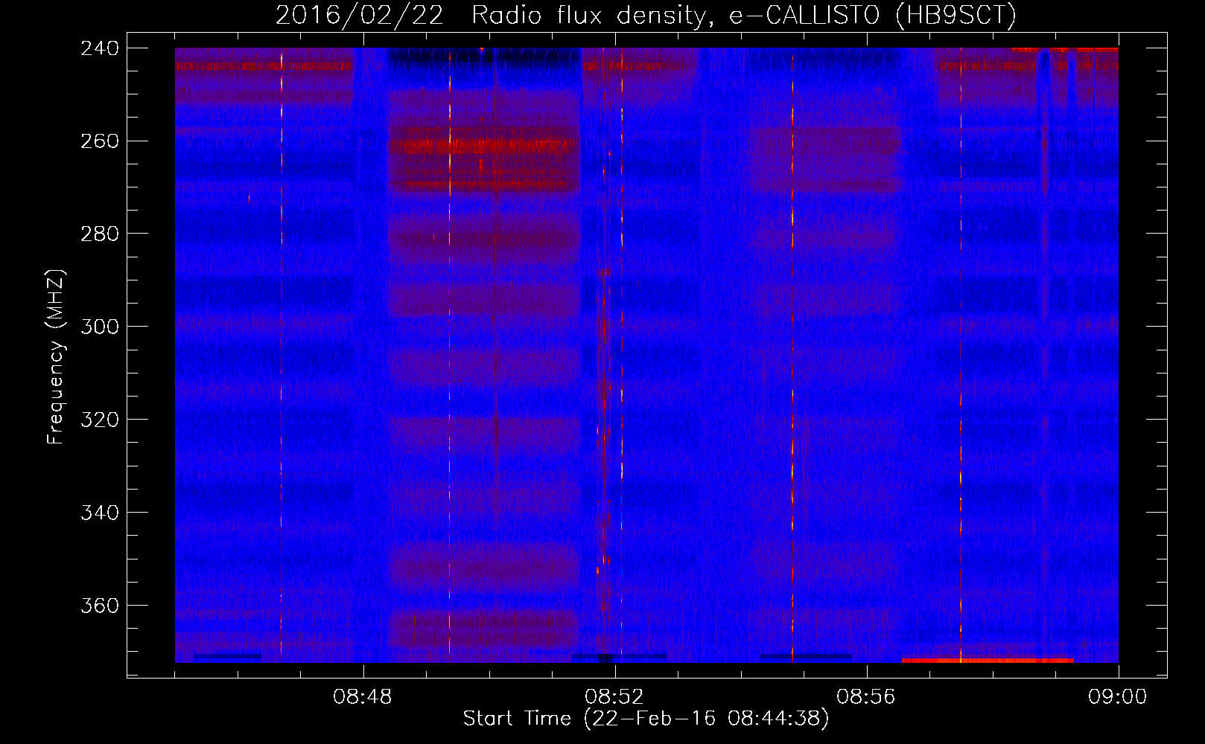This screenshot has width=1205, height=744.
Task: Click the 260 frequency tick label
Action: click(100, 141)
